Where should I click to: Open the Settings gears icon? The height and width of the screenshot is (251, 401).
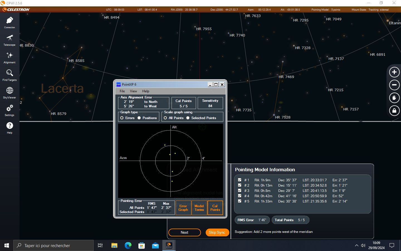pyautogui.click(x=9, y=110)
